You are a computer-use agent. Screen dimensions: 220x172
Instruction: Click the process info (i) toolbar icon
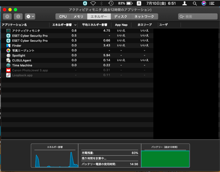18,17
